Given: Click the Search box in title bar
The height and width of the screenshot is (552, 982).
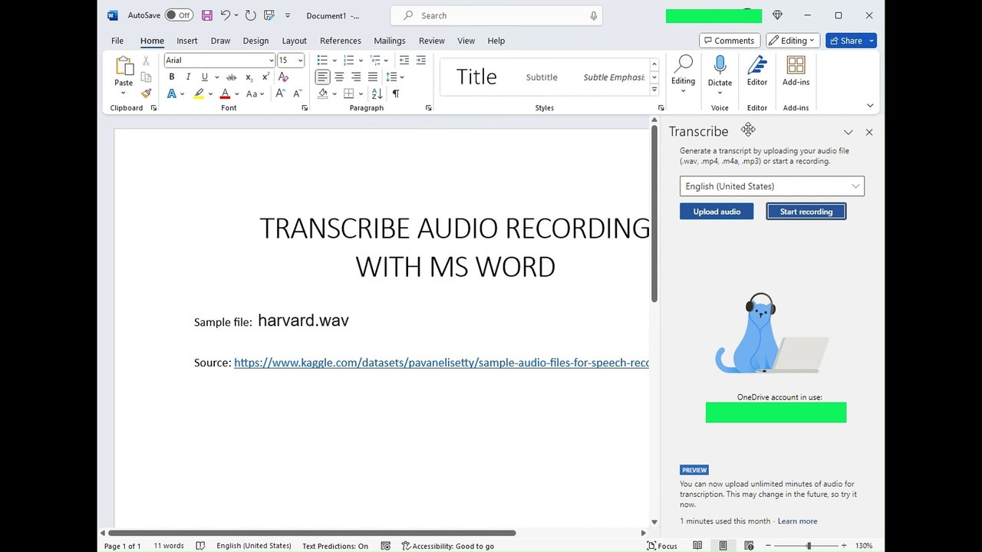Looking at the screenshot, I should coord(496,15).
